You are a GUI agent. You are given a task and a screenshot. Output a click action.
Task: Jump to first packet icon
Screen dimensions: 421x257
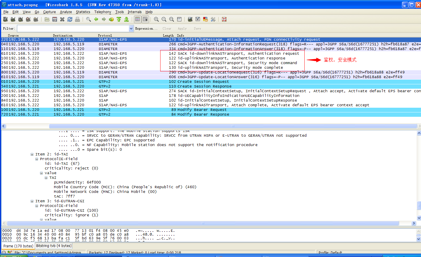coord(119,19)
